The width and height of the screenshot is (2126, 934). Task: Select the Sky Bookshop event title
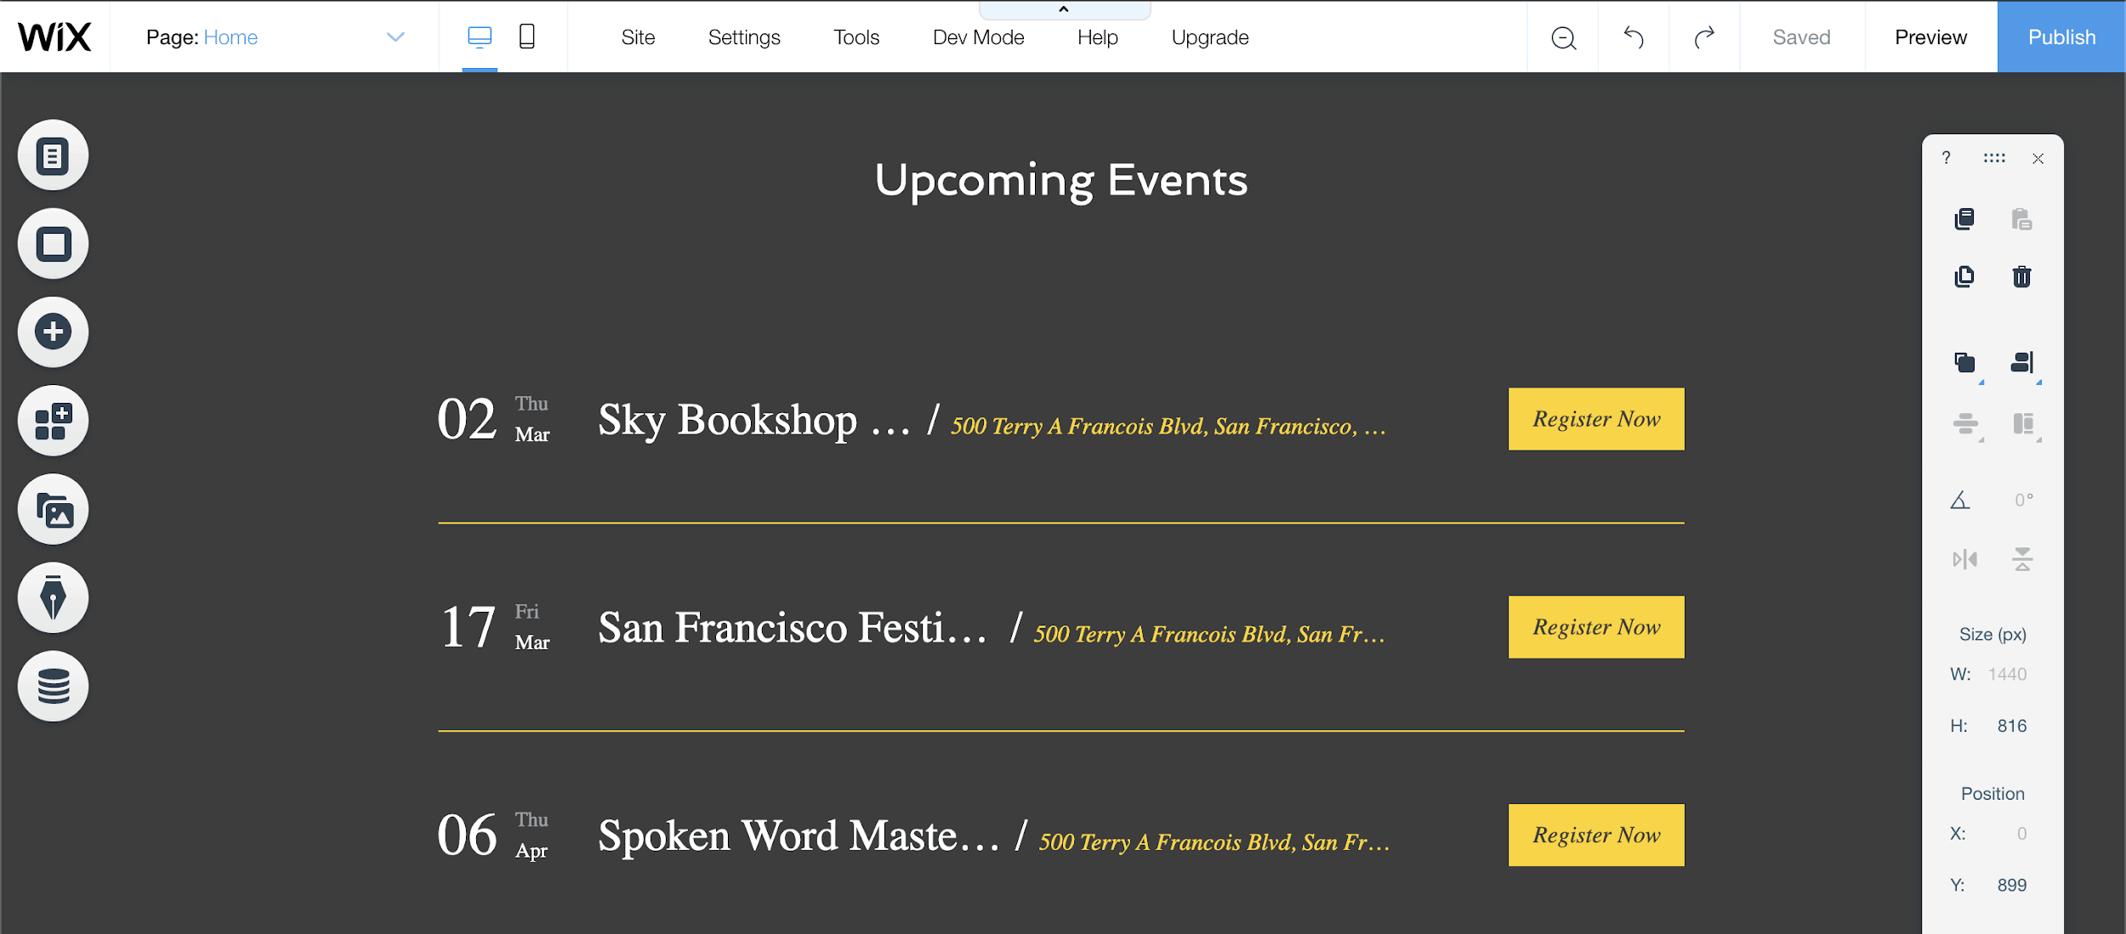click(x=754, y=420)
